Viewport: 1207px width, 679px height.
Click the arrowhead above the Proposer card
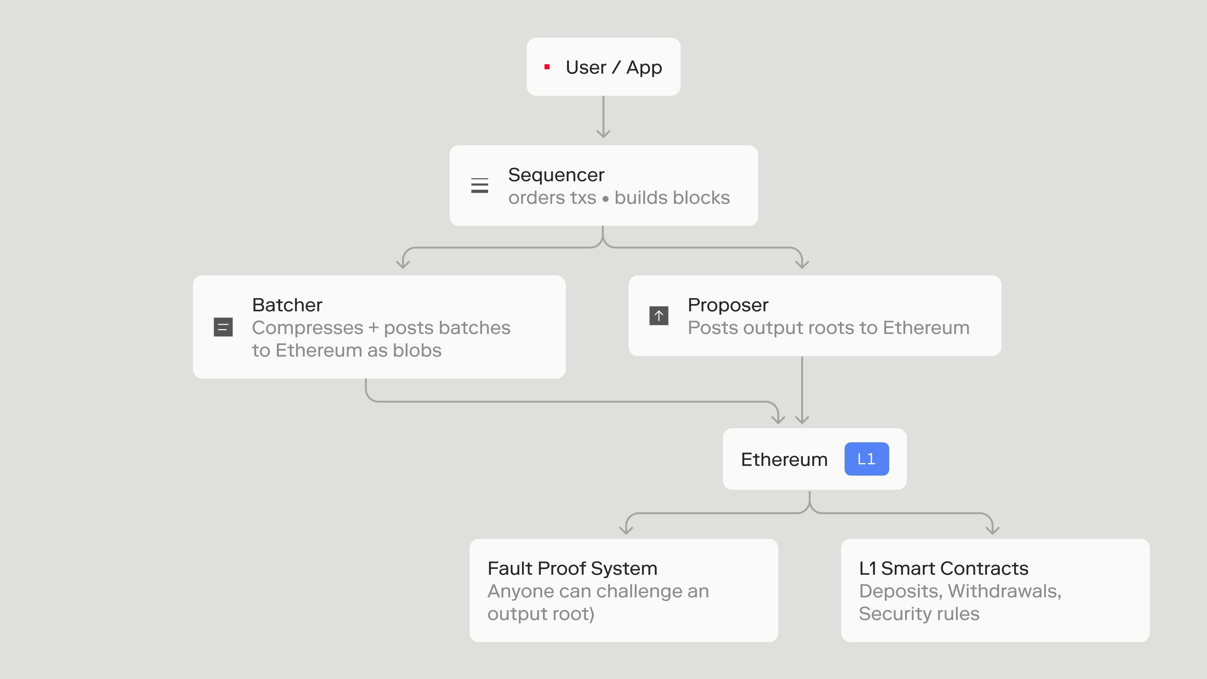tap(802, 264)
